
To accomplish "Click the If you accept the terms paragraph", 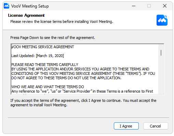I will click(x=83, y=103).
